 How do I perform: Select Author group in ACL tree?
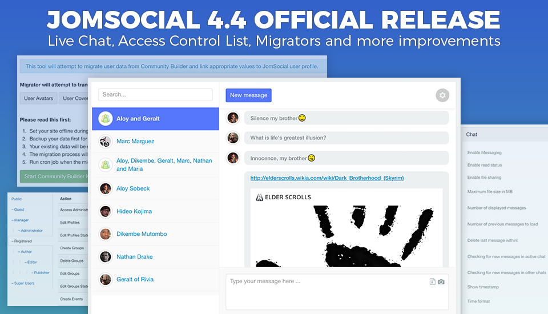[x=25, y=251]
